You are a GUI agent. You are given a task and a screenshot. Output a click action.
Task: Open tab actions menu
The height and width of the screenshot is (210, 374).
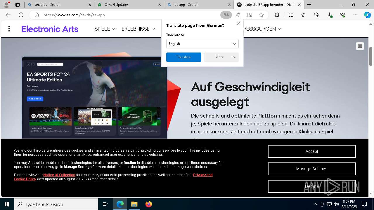pyautogui.click(x=18, y=5)
